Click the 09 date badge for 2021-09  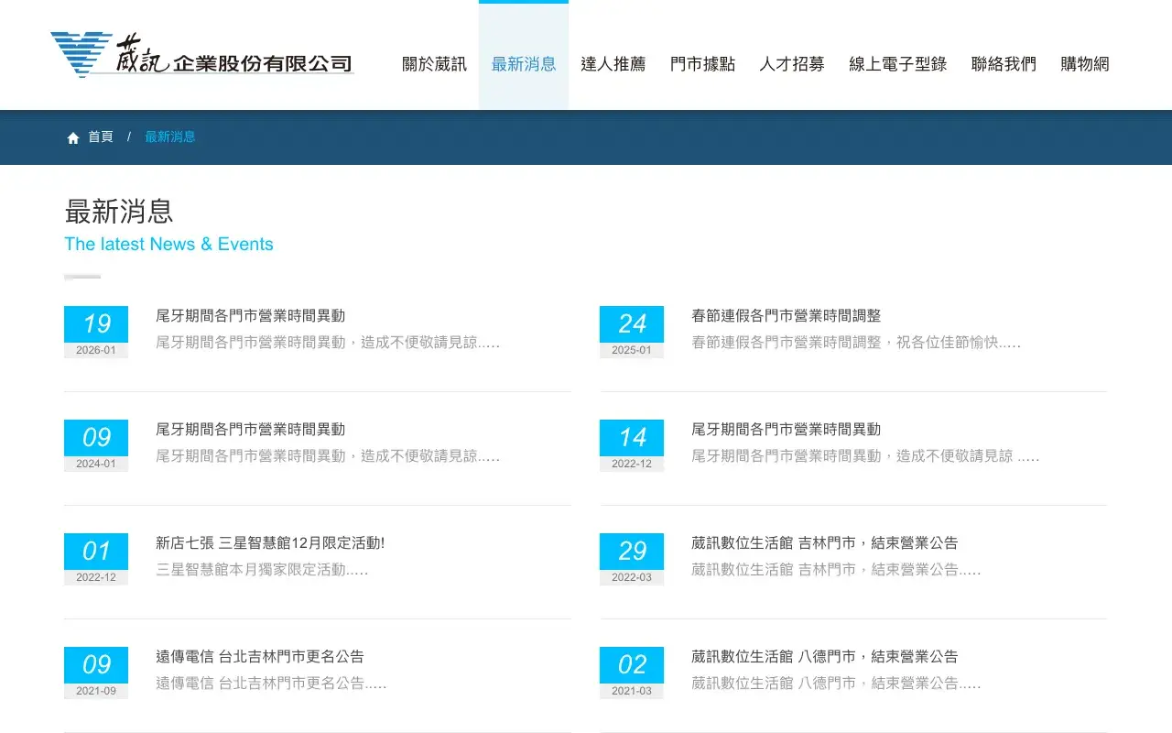[96, 665]
